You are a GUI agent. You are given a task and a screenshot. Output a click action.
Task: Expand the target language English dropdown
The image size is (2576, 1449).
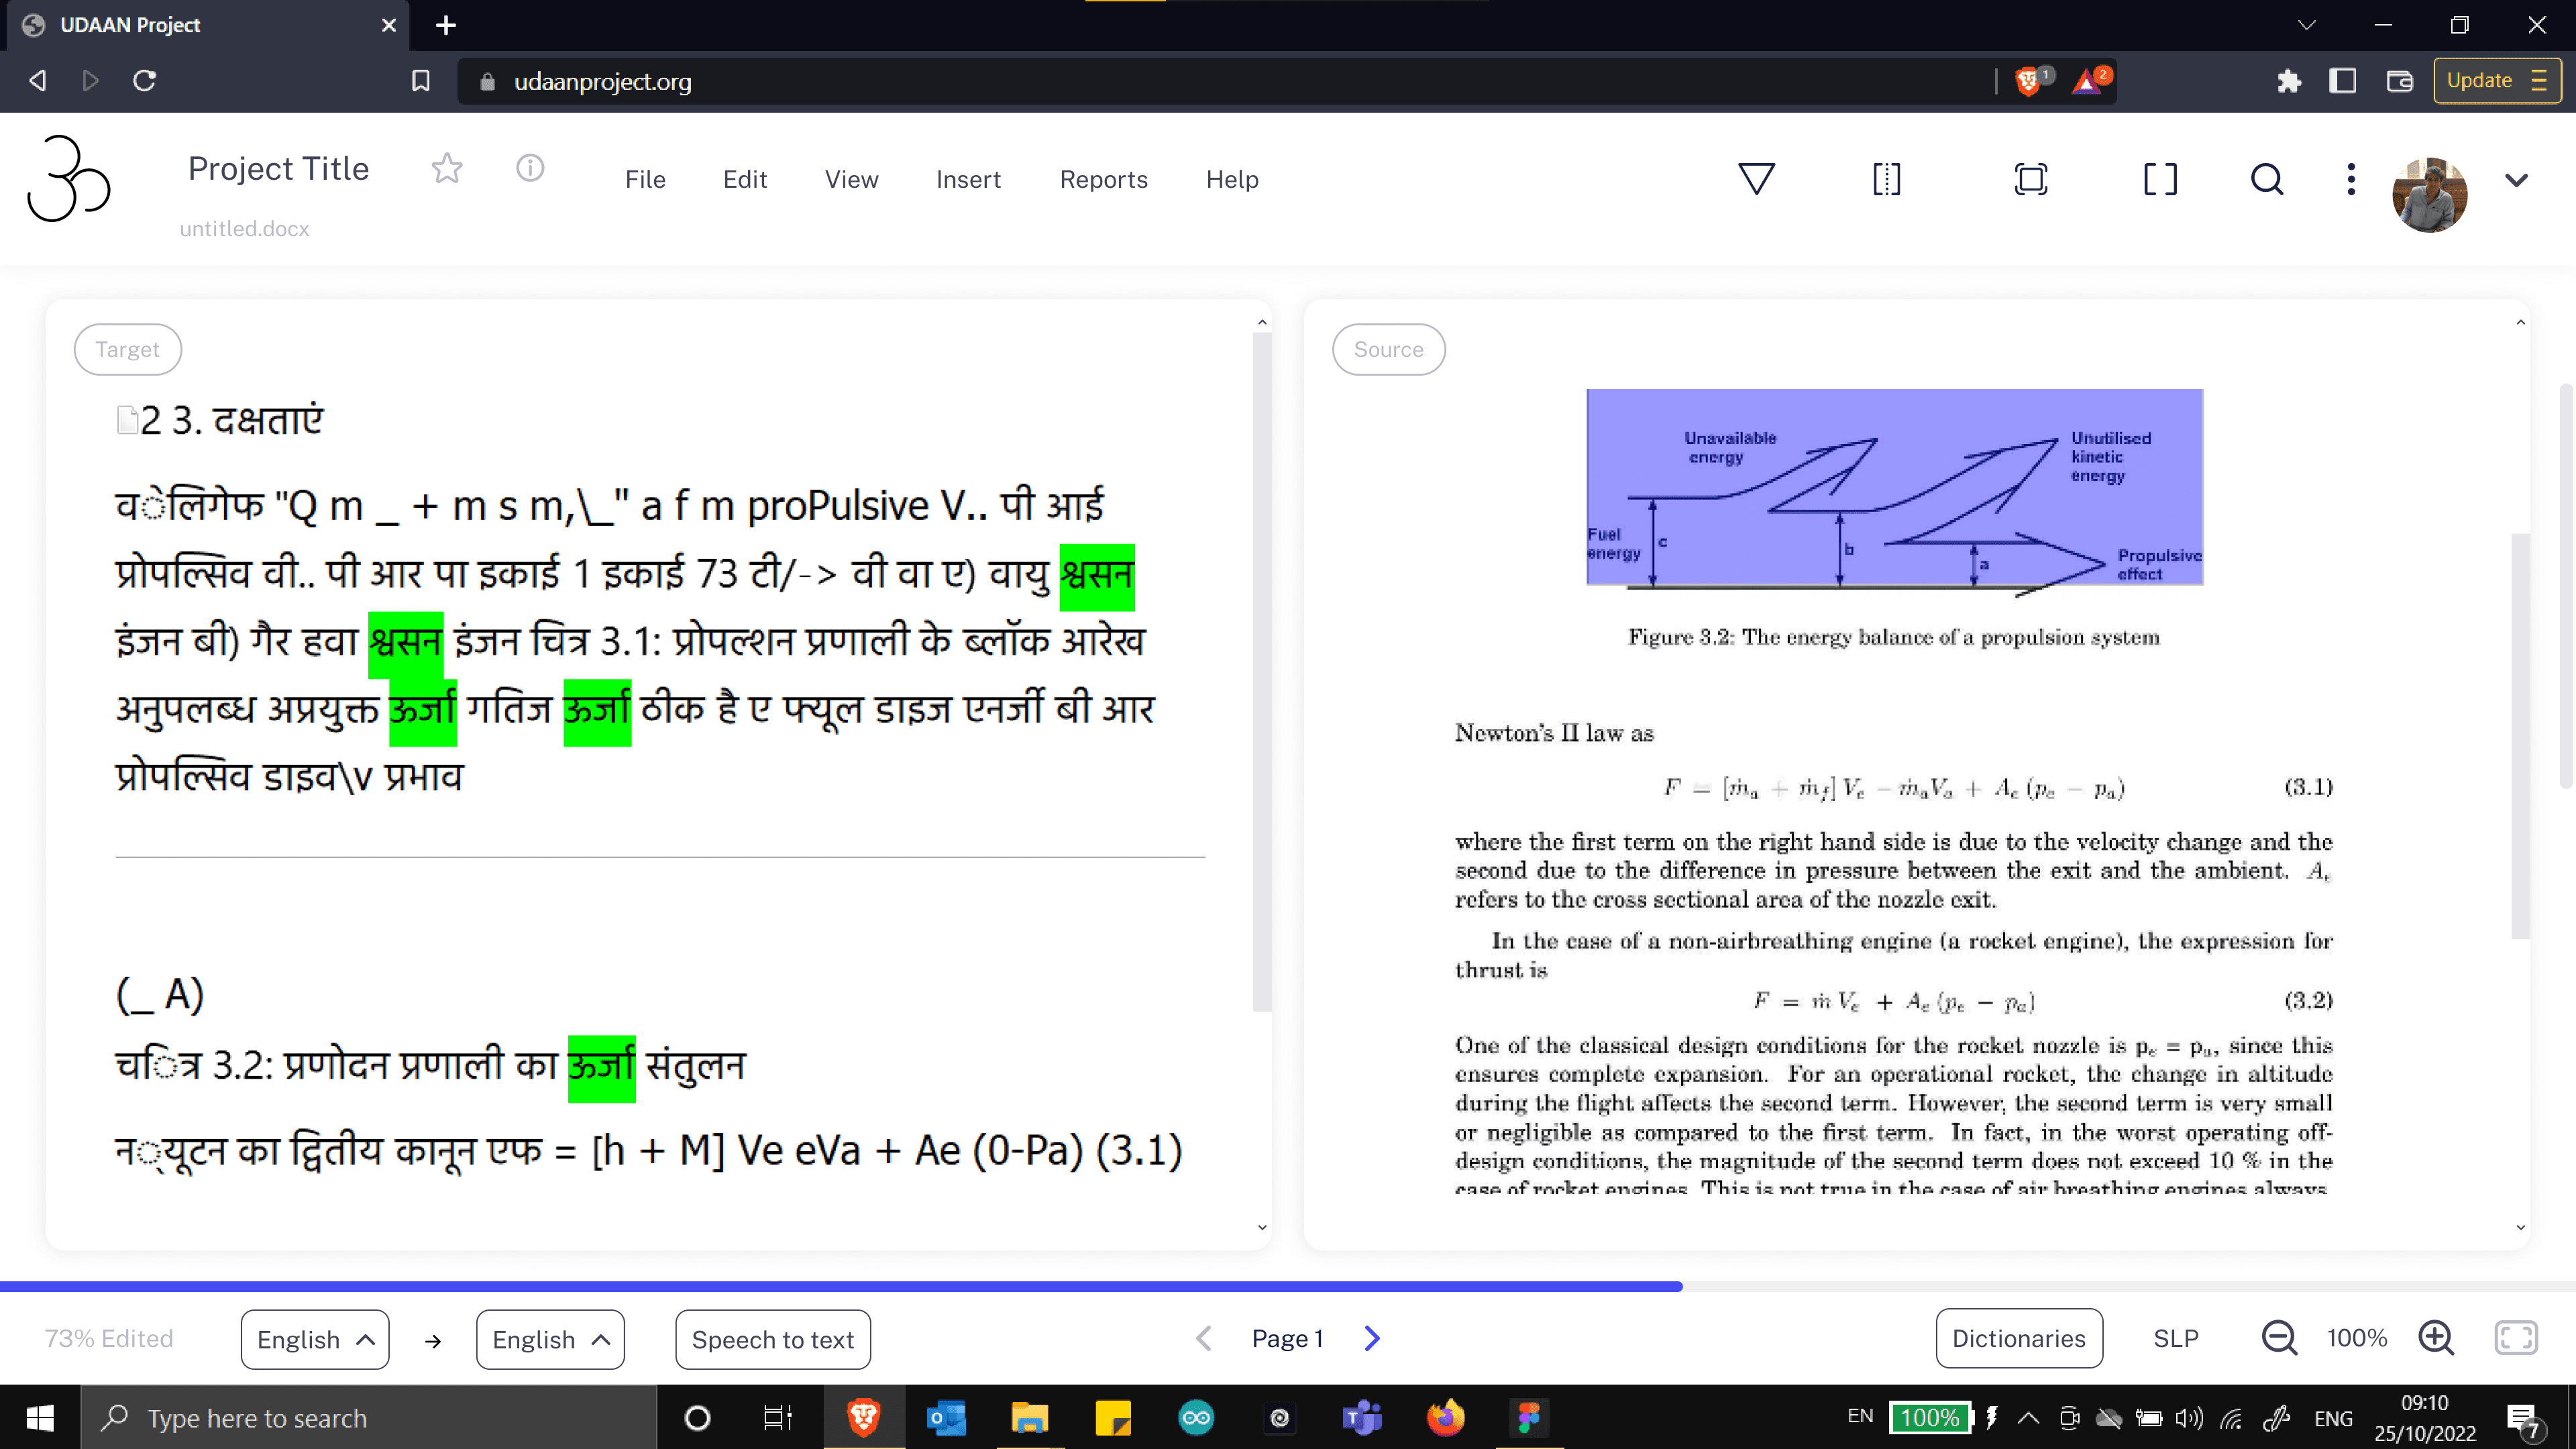pyautogui.click(x=550, y=1339)
